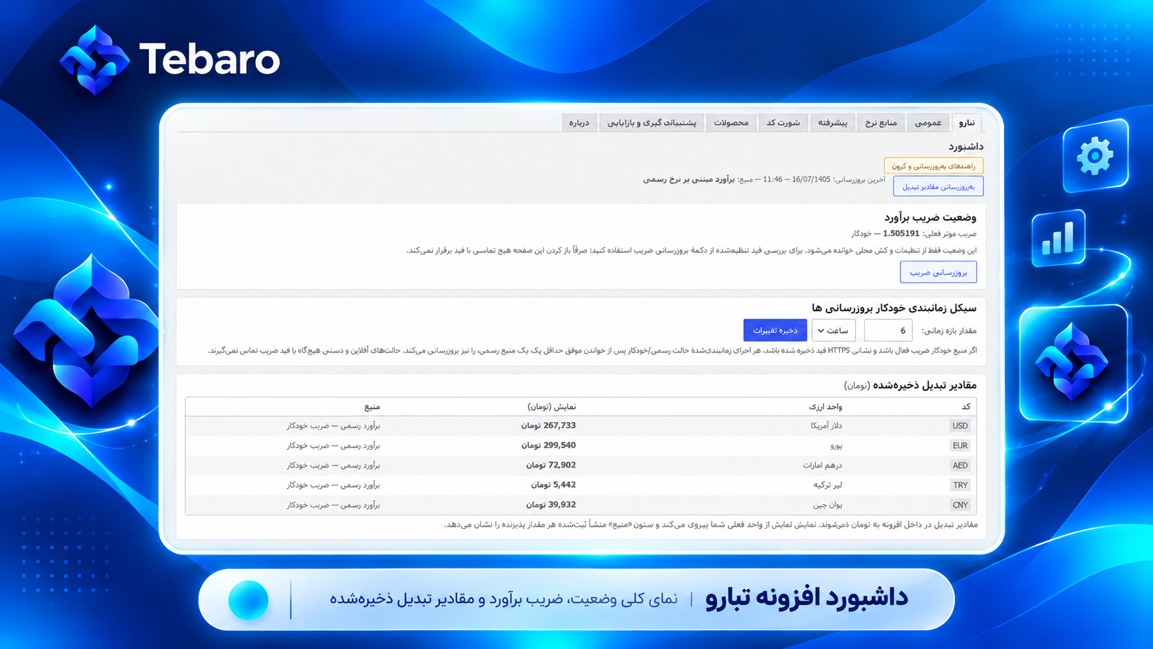Select the 267,733 تومان value
The image size is (1153, 649).
coord(548,426)
